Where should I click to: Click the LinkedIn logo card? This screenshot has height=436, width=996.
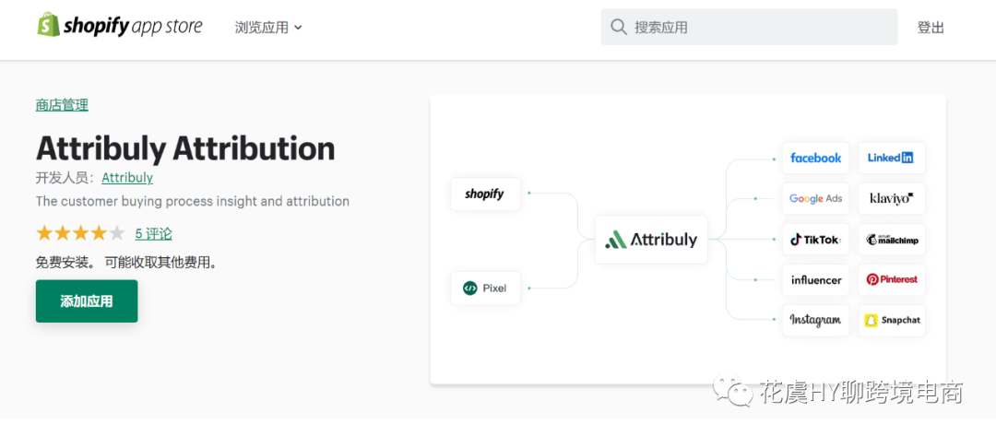click(891, 158)
